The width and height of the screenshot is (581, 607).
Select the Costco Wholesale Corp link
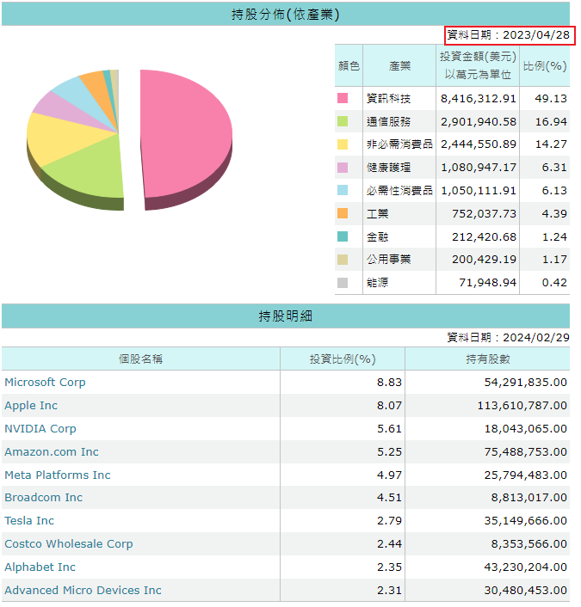tap(69, 544)
